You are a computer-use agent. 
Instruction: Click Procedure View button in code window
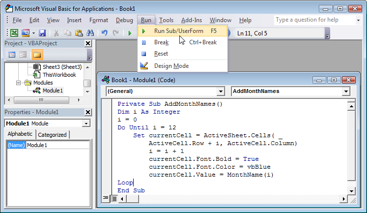106,199
